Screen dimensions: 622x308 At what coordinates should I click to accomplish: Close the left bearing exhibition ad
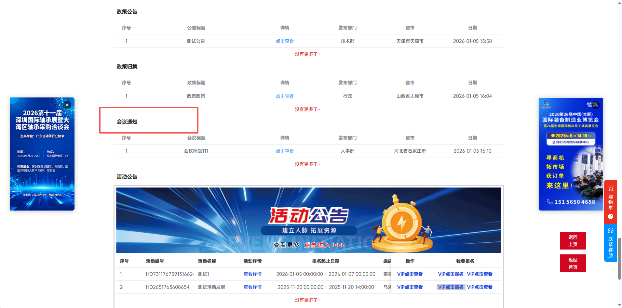[67, 105]
